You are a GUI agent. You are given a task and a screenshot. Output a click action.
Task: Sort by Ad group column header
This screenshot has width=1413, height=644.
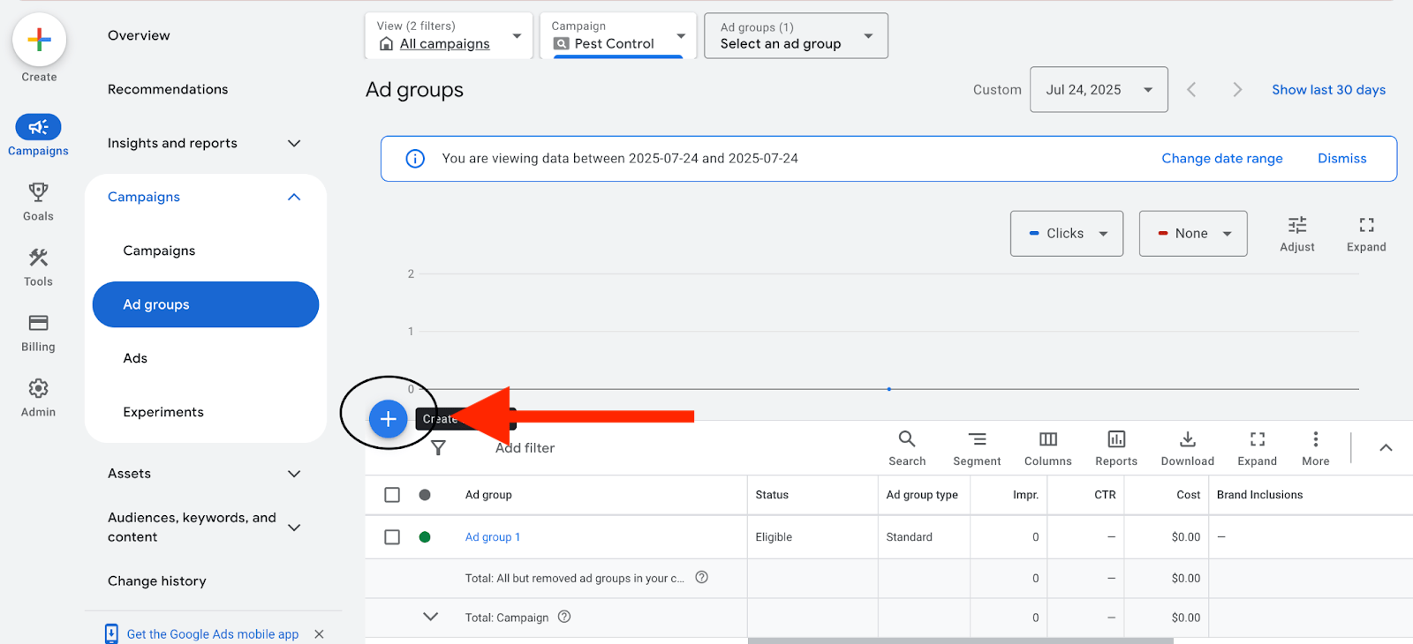488,495
